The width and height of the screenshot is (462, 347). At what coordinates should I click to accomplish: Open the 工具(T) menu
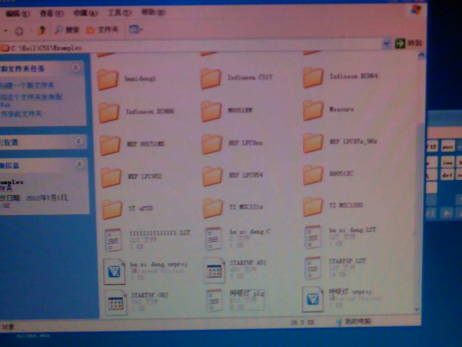(x=118, y=12)
